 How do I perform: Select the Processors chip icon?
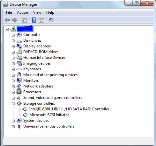[19, 92]
